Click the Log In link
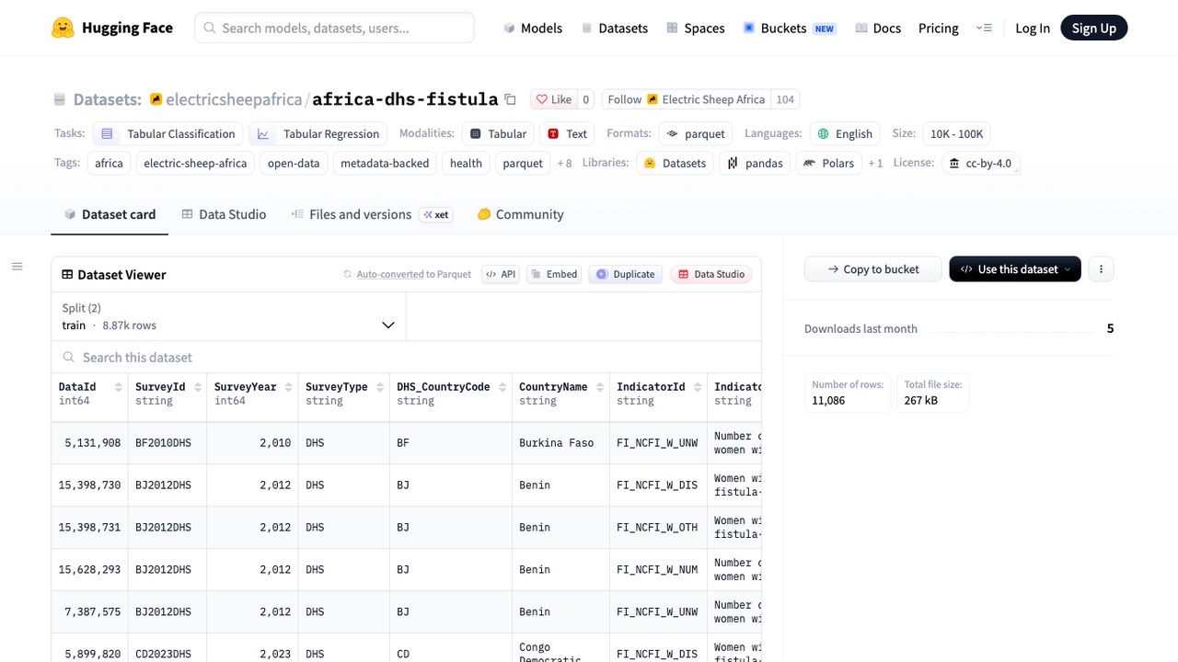 1033,28
